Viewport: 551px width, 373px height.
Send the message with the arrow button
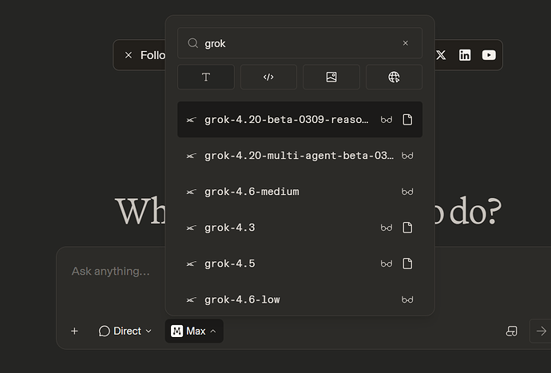(541, 331)
